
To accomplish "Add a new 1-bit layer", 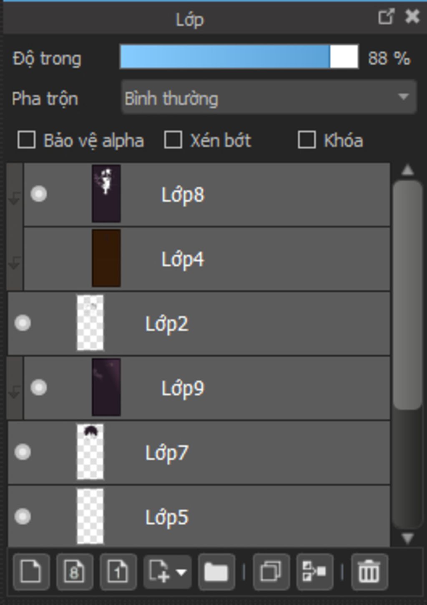I will pos(118,572).
